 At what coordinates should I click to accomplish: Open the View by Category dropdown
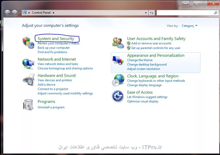[x=189, y=26]
